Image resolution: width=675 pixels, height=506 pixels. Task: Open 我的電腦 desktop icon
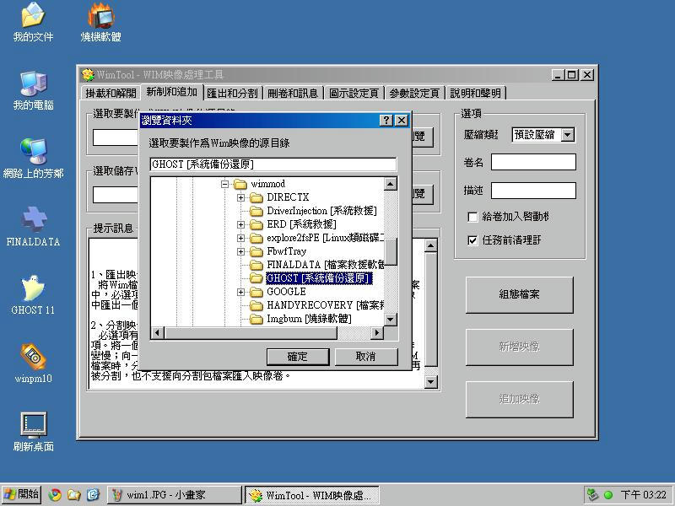(33, 90)
